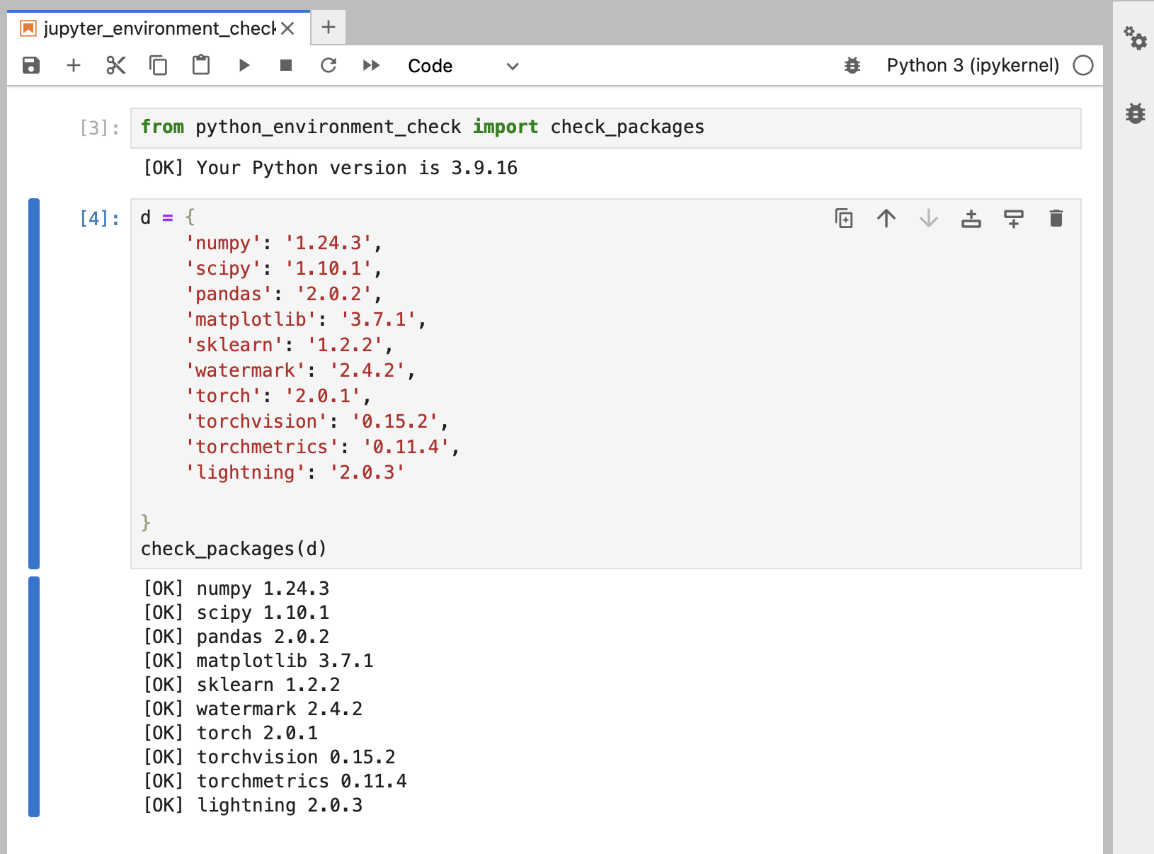Open the Code cell type dropdown
The width and height of the screenshot is (1154, 854).
(463, 66)
